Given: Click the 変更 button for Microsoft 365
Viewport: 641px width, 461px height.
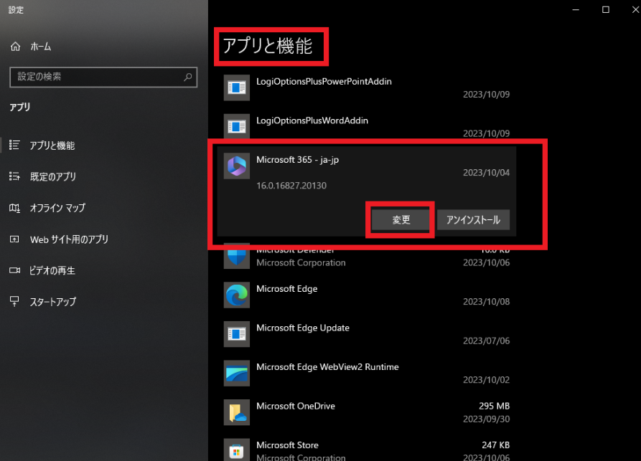Looking at the screenshot, I should pos(401,219).
